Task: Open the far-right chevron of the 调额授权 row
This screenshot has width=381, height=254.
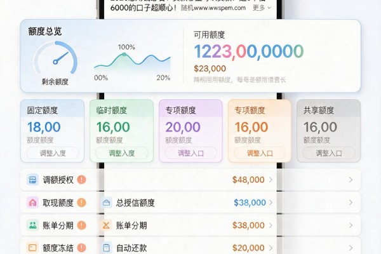Action: pos(351,180)
